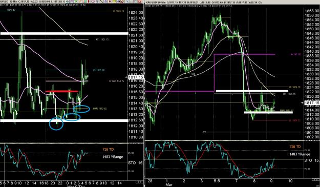Select the lower white horizontal line on 15-Min chart
Viewport: 320px width, 187px height.
coord(64,120)
